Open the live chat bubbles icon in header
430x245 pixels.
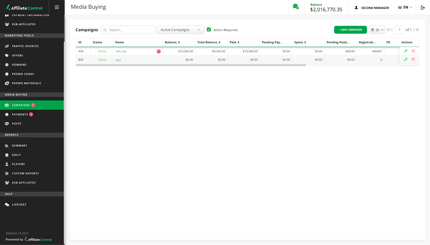[296, 7]
